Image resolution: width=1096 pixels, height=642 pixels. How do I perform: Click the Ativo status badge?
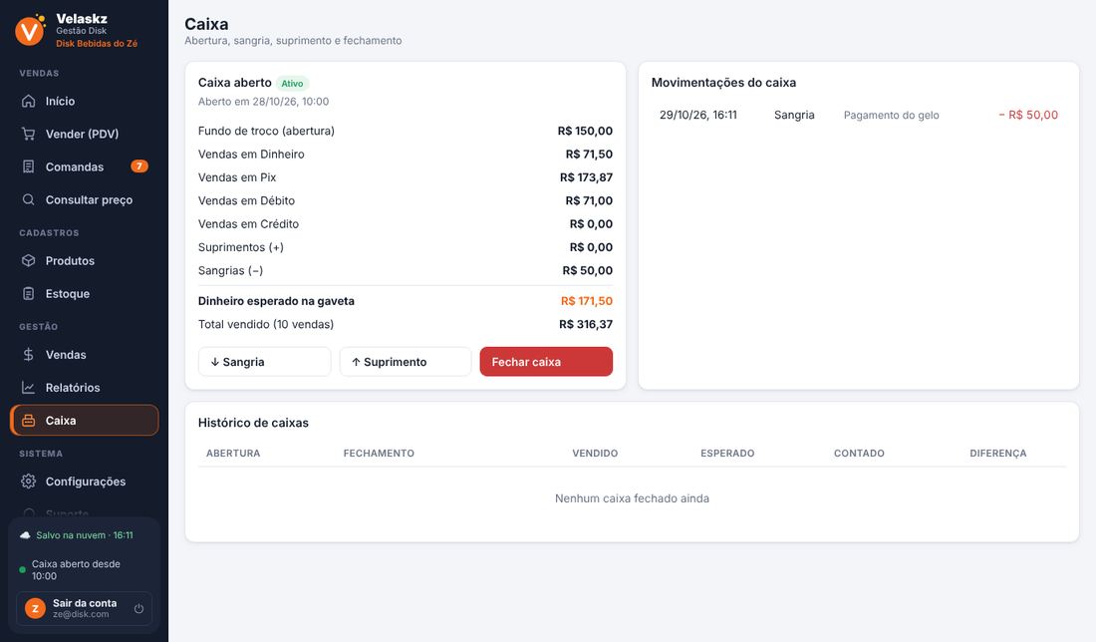coord(292,83)
